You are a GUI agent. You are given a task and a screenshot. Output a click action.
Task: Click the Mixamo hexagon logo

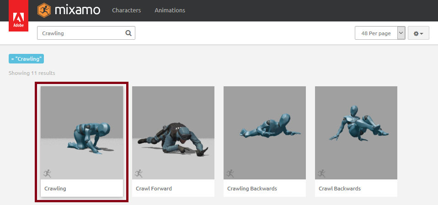pos(44,11)
